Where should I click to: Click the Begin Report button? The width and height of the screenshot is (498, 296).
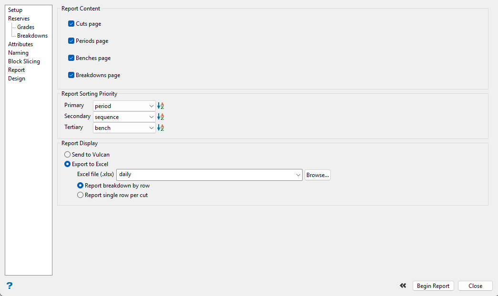click(433, 286)
